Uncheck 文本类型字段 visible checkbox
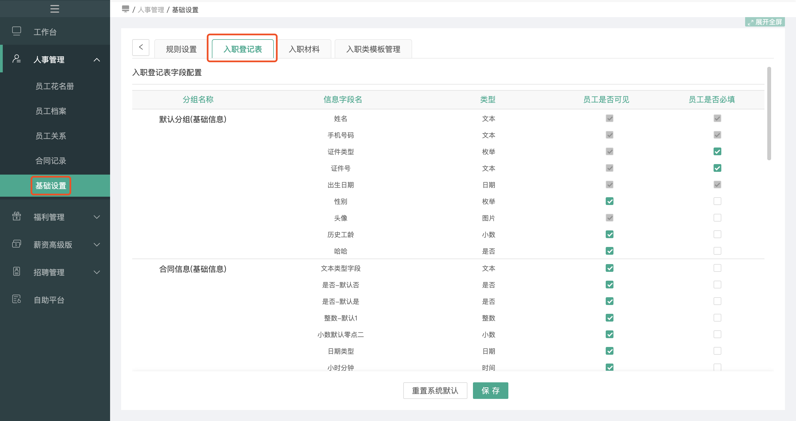 609,268
